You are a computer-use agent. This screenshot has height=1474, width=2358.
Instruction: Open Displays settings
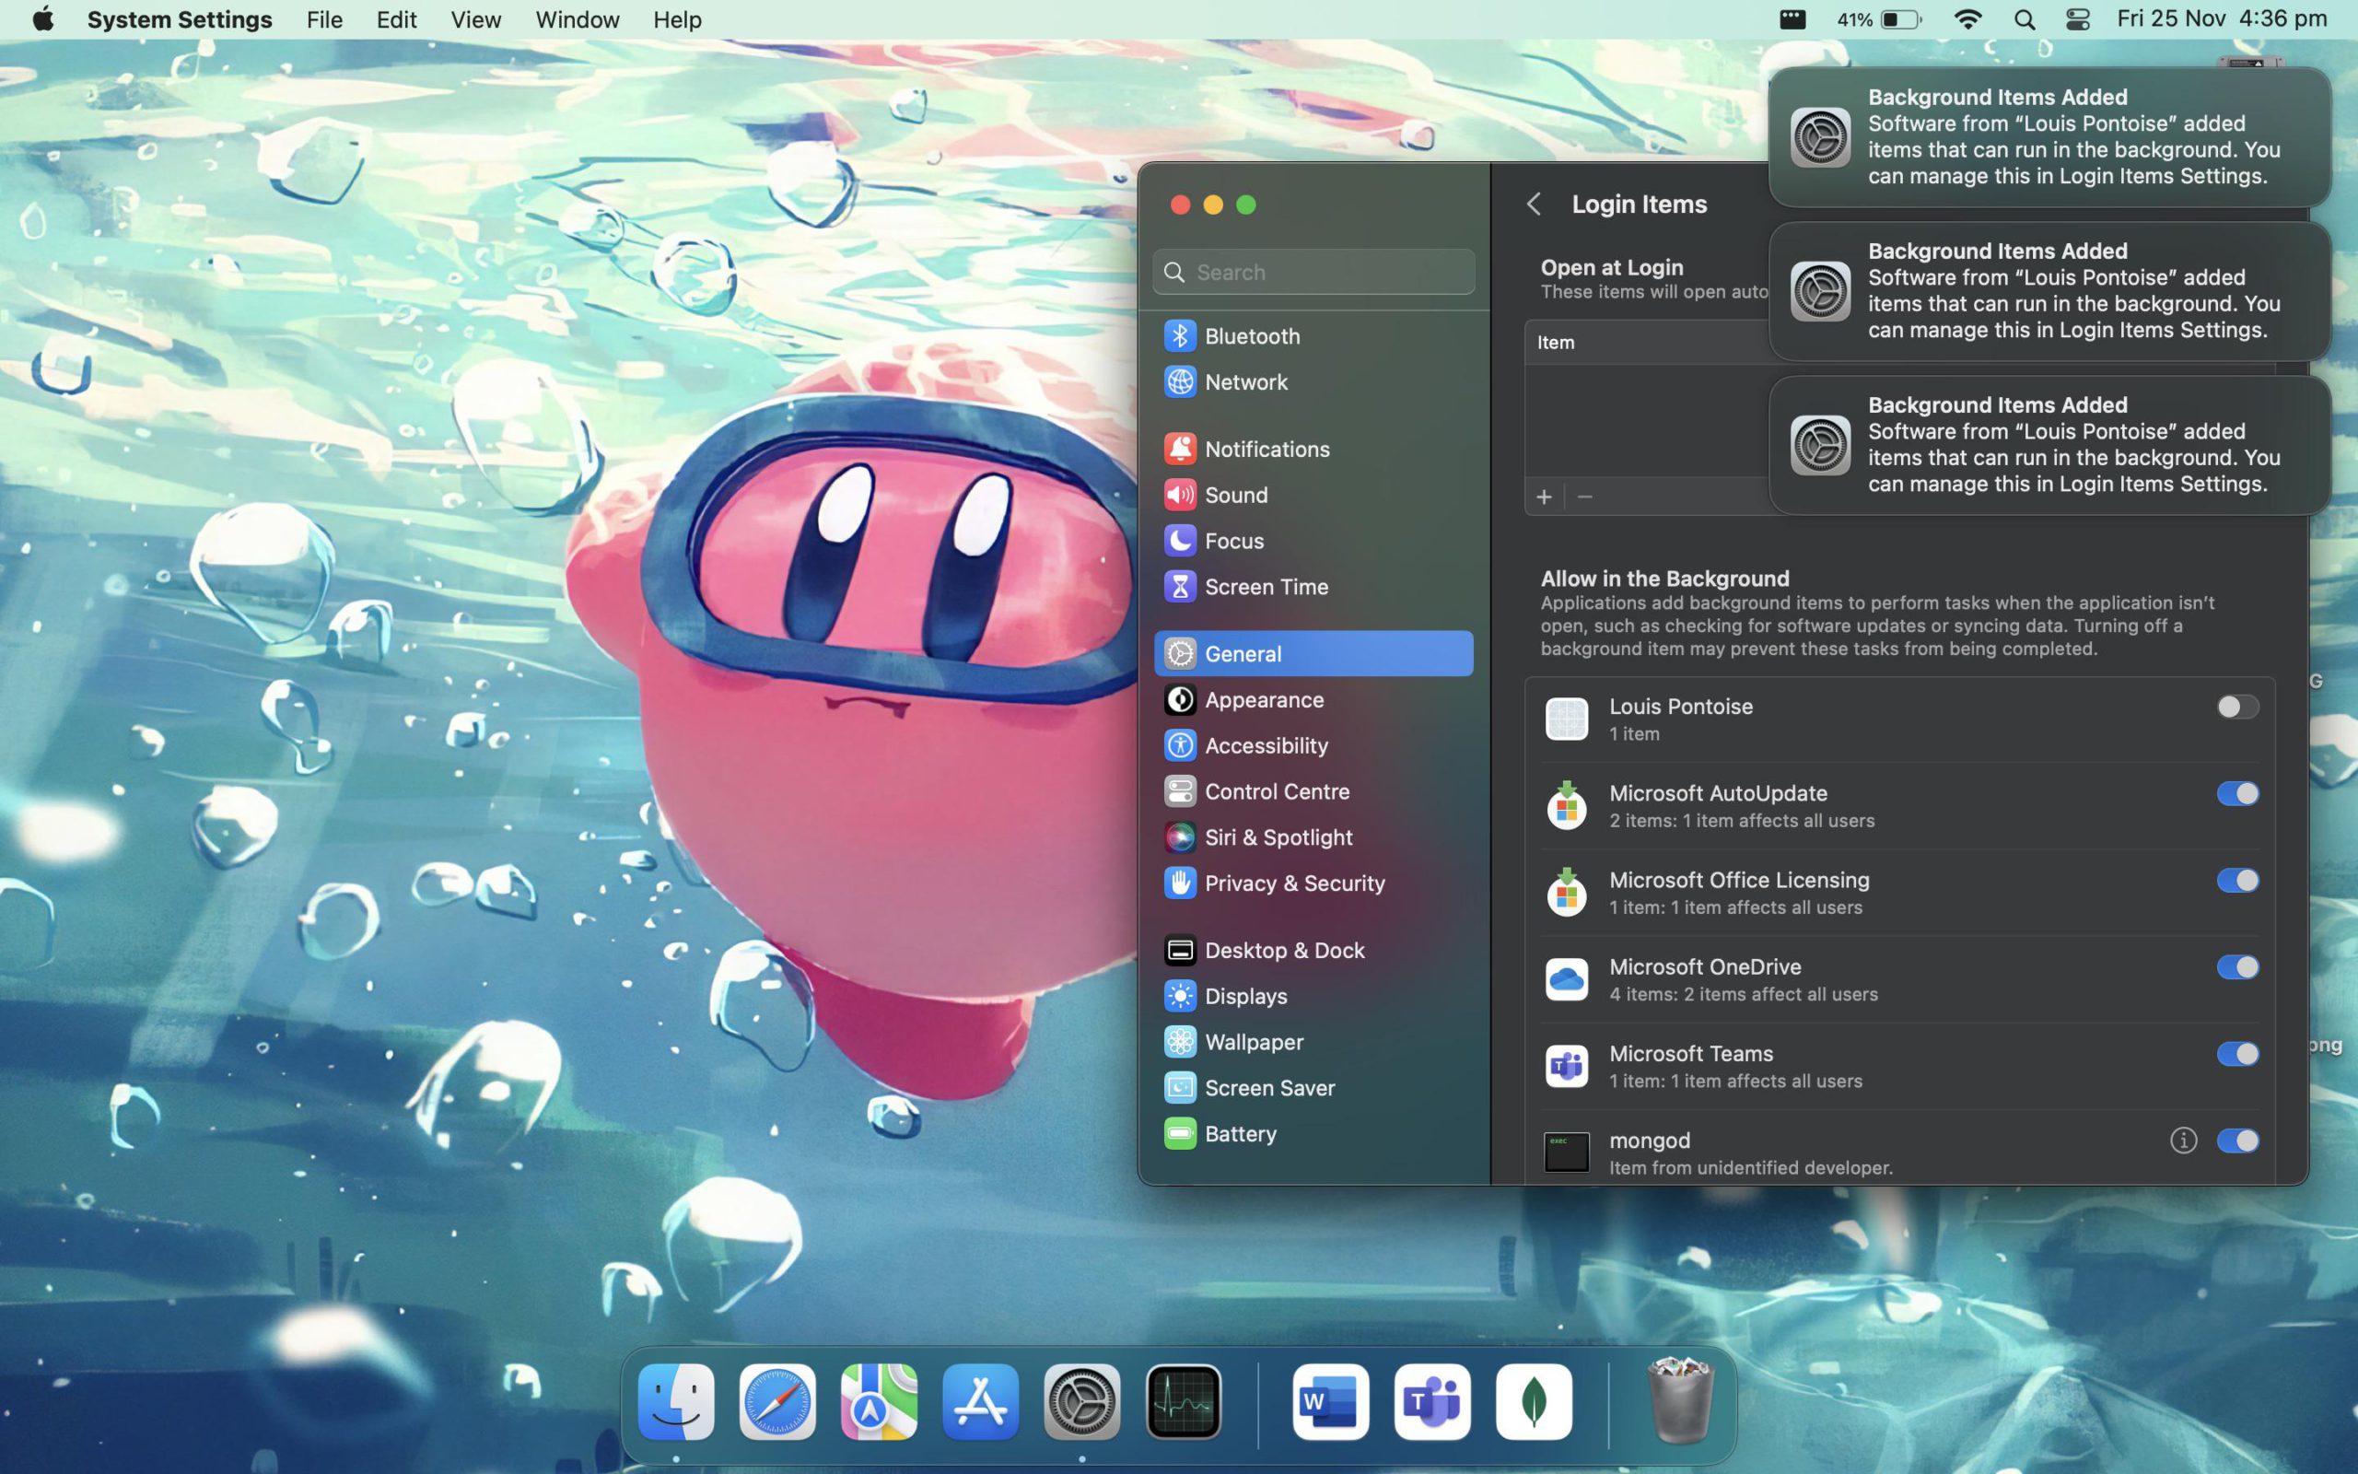click(x=1313, y=995)
